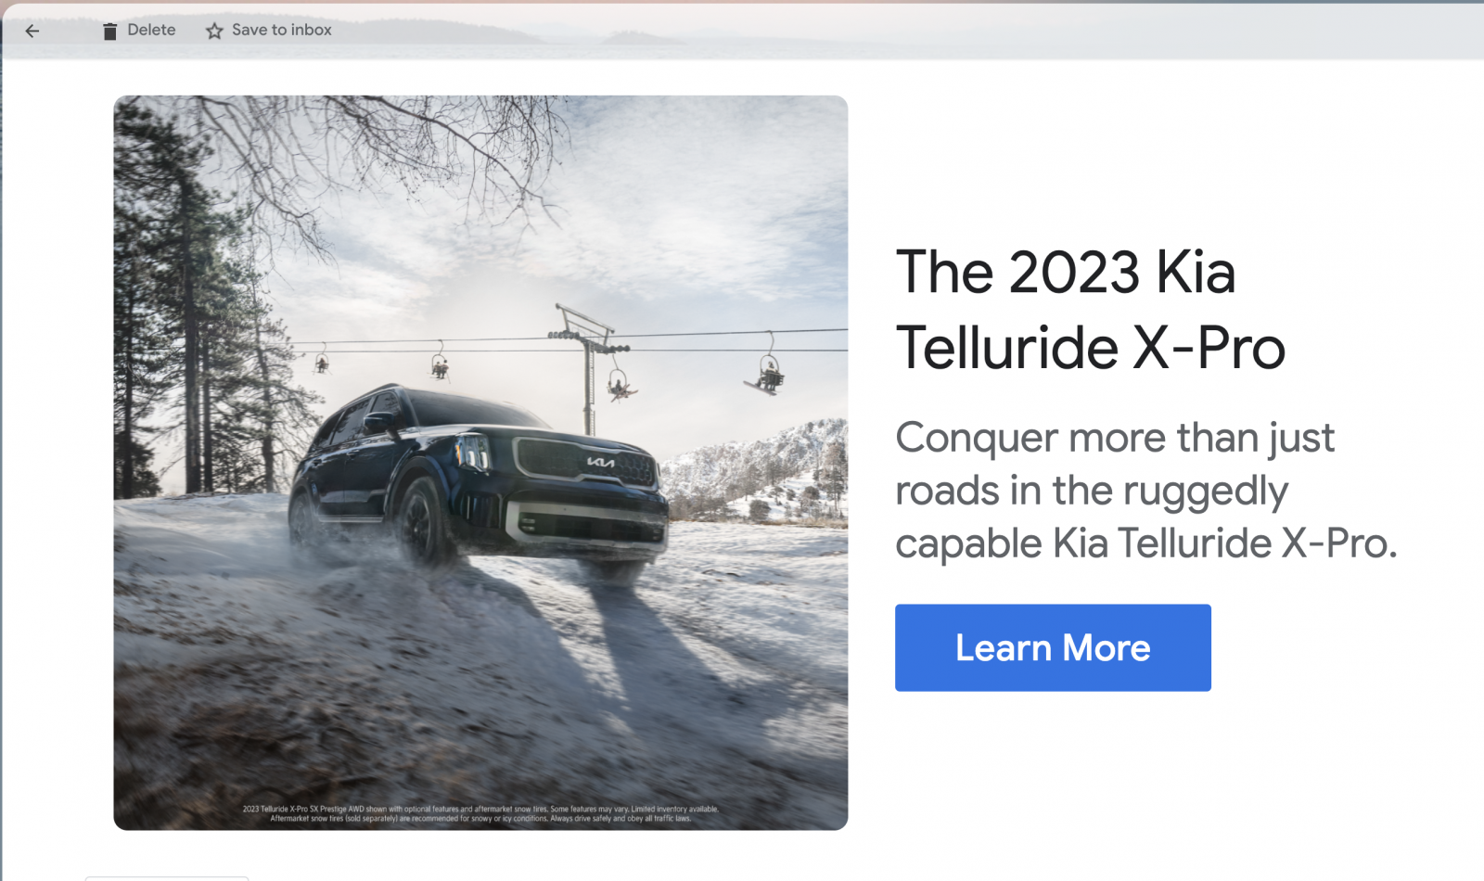
Task: Click the SUV's front wheel
Action: tap(425, 522)
